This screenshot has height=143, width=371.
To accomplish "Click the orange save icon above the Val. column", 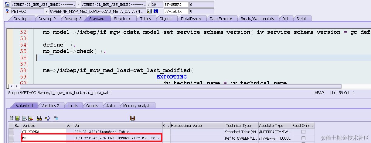I will 132,118.
